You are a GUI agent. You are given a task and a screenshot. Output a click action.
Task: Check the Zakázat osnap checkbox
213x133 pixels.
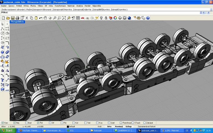click(144, 123)
